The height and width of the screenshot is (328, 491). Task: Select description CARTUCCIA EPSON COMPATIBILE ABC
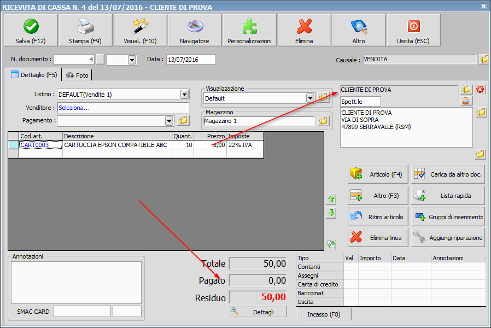coord(117,145)
